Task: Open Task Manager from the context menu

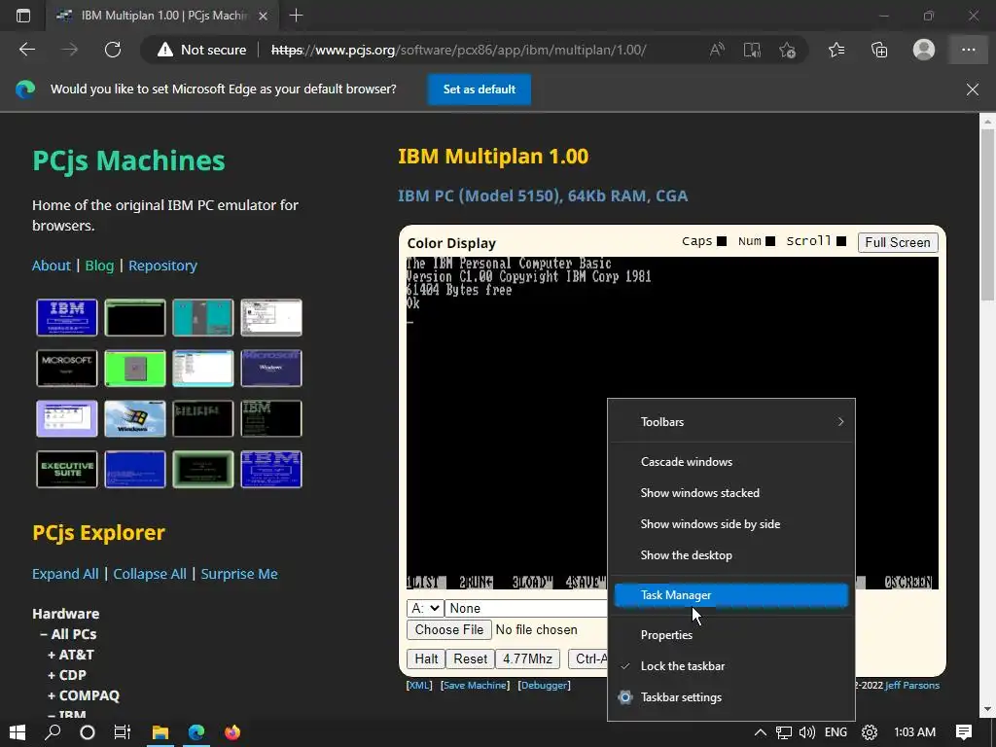Action: pyautogui.click(x=731, y=595)
